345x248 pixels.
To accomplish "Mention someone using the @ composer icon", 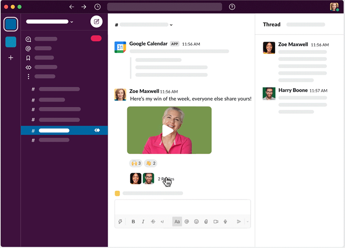I will pyautogui.click(x=187, y=222).
